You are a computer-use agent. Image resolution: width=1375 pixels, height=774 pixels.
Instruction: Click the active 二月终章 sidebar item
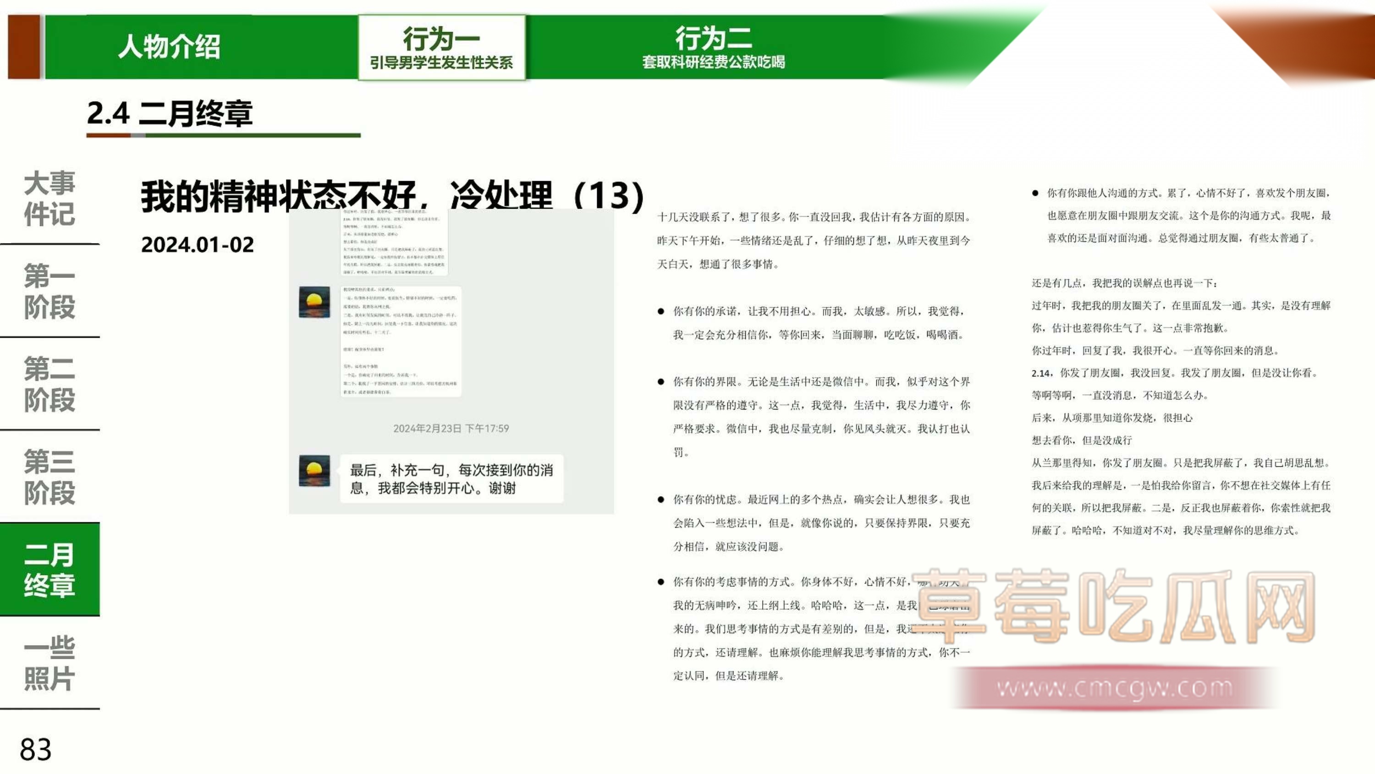point(49,569)
